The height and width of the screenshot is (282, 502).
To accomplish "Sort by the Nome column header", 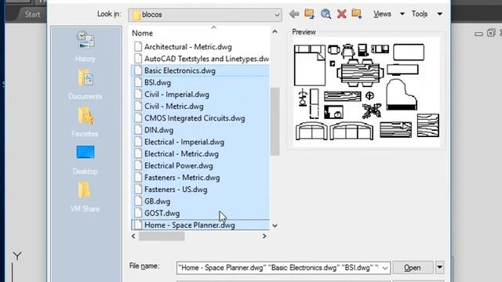I will 142,33.
